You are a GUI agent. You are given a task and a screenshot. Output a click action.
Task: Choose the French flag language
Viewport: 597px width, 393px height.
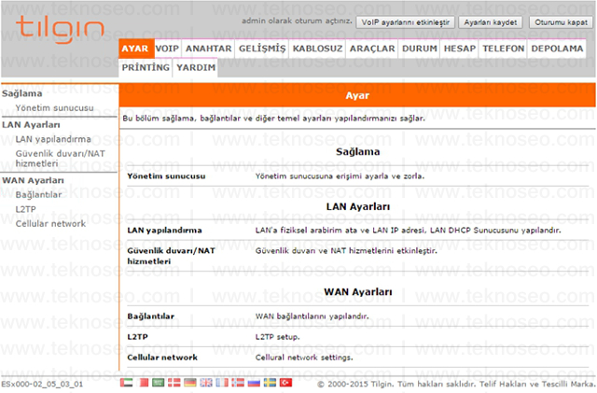click(222, 383)
